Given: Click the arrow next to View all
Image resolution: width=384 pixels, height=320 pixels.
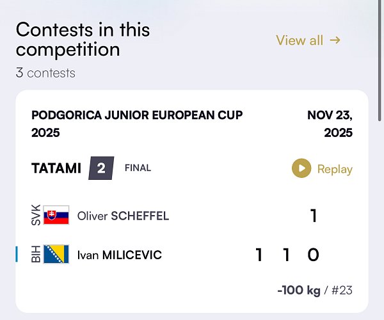Looking at the screenshot, I should 335,40.
